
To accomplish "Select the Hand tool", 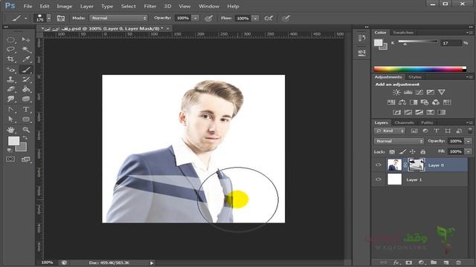I will (10, 130).
